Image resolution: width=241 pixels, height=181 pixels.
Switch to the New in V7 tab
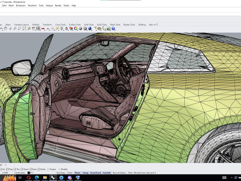click(x=153, y=25)
